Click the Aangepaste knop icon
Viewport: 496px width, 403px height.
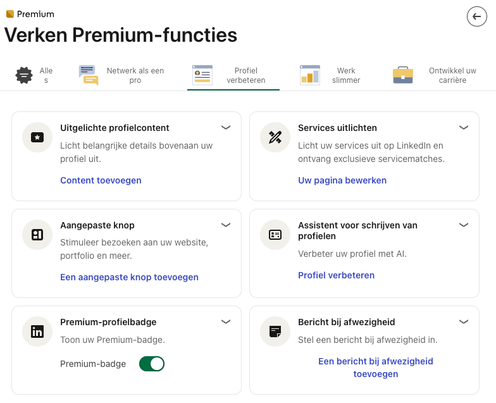37,235
